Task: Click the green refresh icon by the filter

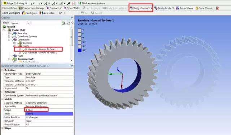Action: [63, 23]
